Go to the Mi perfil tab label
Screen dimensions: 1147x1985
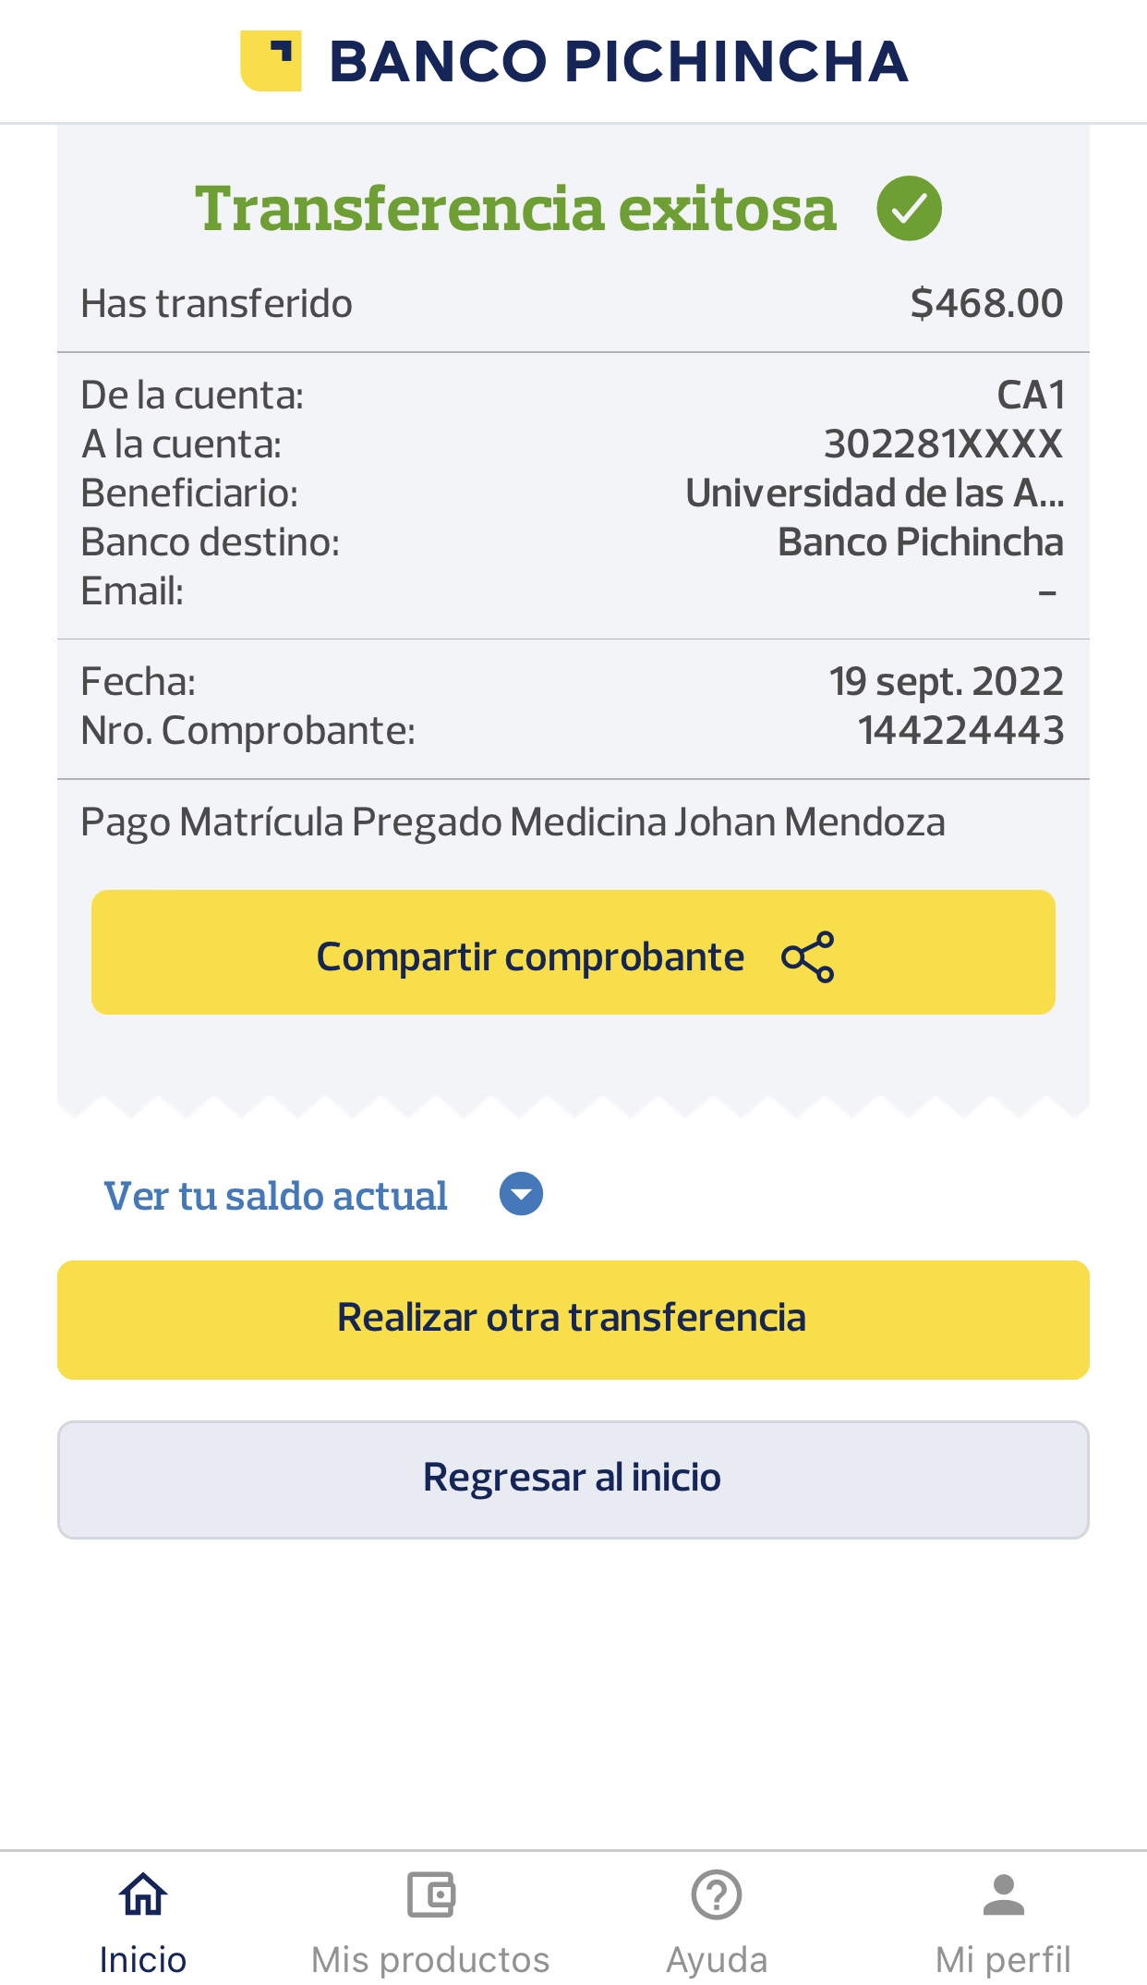point(1003,1959)
